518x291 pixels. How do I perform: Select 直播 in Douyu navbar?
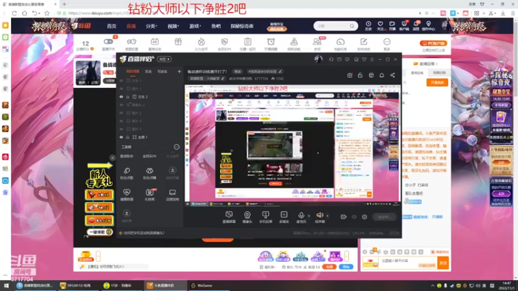point(131,26)
